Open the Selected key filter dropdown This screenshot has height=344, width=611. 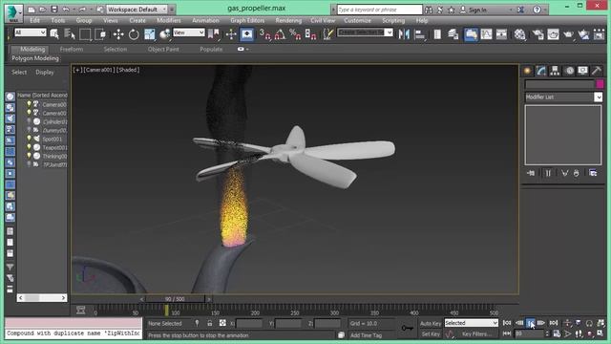tap(472, 323)
